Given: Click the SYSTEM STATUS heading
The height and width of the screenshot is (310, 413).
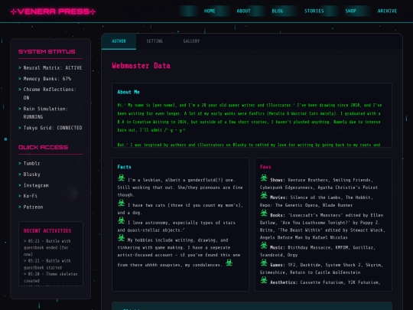Looking at the screenshot, I should pyautogui.click(x=47, y=52).
